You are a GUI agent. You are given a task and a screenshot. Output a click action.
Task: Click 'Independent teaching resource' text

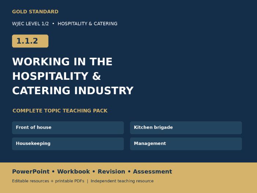click(x=122, y=181)
